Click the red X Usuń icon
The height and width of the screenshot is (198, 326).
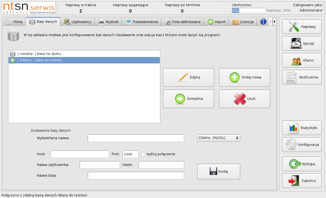coord(240,98)
